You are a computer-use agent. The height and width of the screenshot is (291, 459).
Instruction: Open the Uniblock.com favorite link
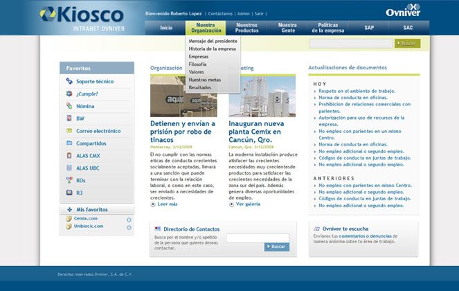coord(89,226)
